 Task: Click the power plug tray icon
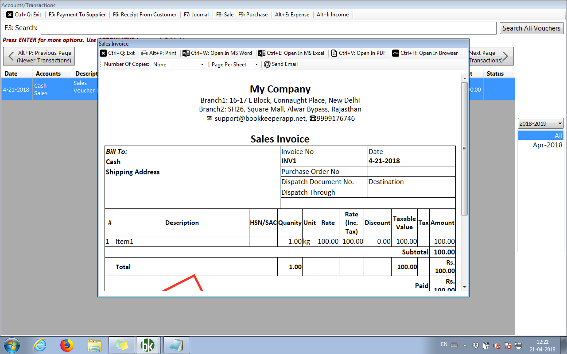tap(486, 346)
